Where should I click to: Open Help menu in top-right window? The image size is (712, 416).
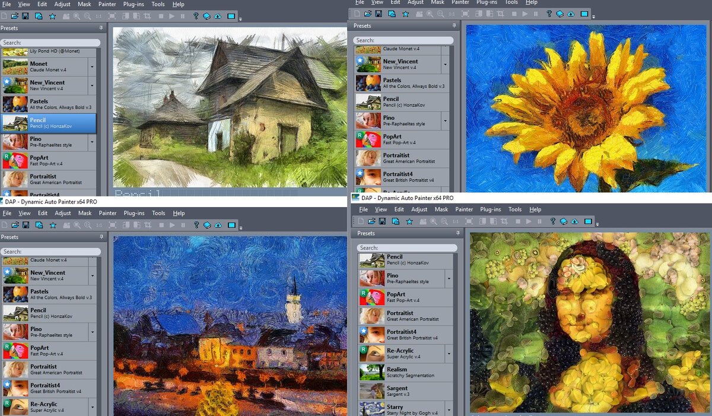(x=532, y=2)
